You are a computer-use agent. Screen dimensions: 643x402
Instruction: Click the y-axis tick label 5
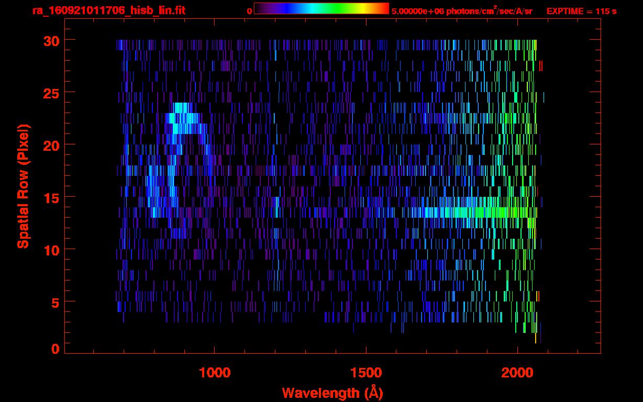[55, 302]
